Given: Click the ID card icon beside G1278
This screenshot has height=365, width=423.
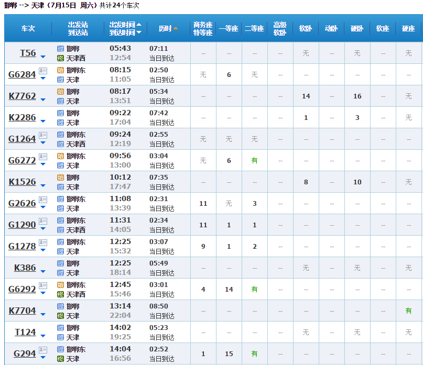Looking at the screenshot, I should pos(43,242).
